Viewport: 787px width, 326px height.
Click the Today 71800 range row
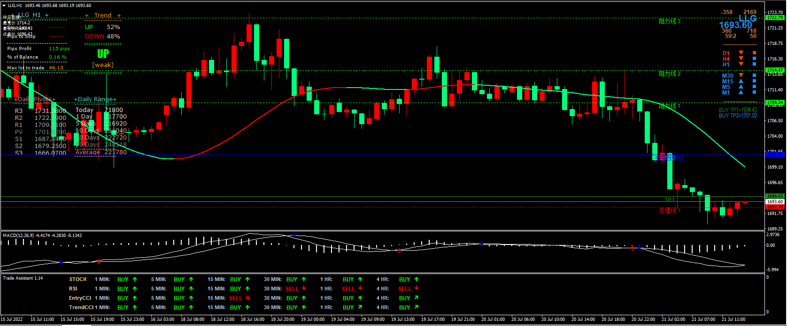tap(99, 110)
